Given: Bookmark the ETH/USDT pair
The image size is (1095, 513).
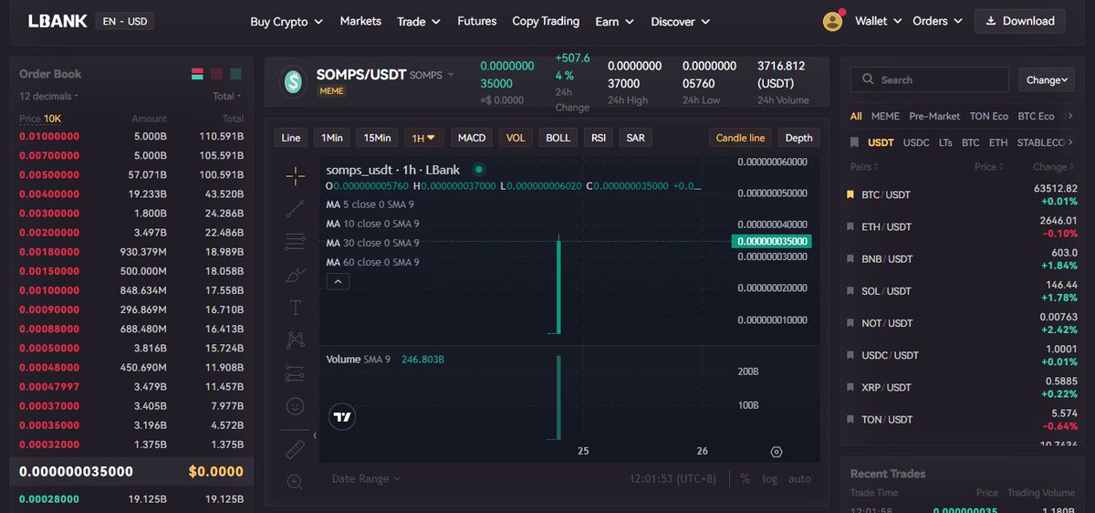Looking at the screenshot, I should [851, 226].
